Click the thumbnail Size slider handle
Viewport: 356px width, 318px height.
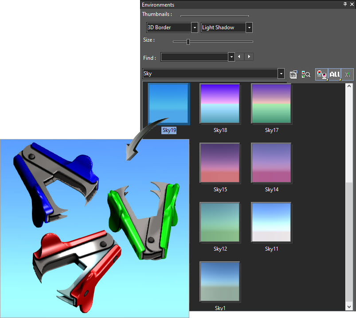(x=188, y=42)
